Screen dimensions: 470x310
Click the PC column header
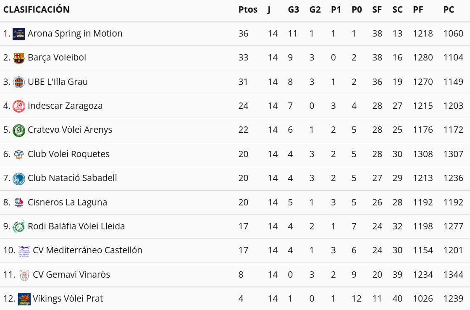(x=449, y=10)
